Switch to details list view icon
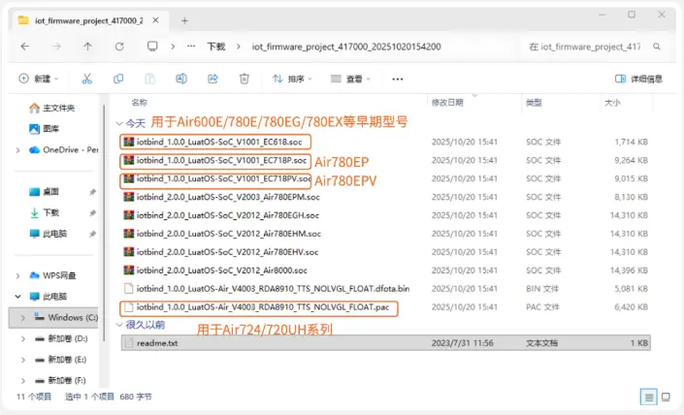This screenshot has height=415, width=684. [649, 397]
